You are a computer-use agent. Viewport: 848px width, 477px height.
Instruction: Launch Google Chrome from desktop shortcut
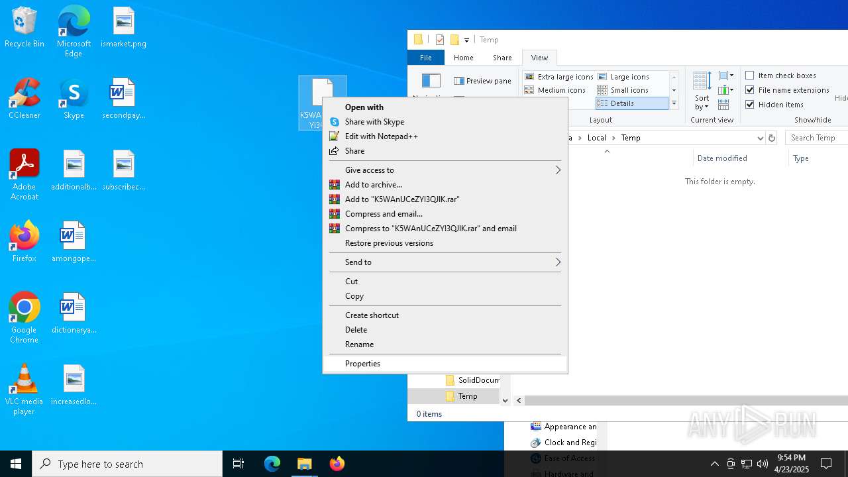click(25, 318)
